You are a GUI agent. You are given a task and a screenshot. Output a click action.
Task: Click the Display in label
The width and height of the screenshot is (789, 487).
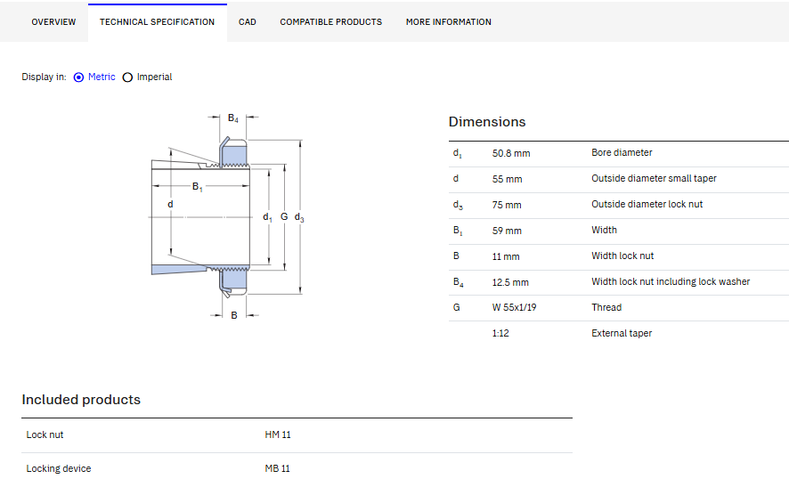44,77
